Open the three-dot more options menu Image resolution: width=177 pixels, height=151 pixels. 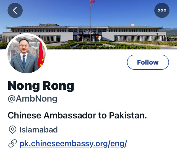[162, 10]
